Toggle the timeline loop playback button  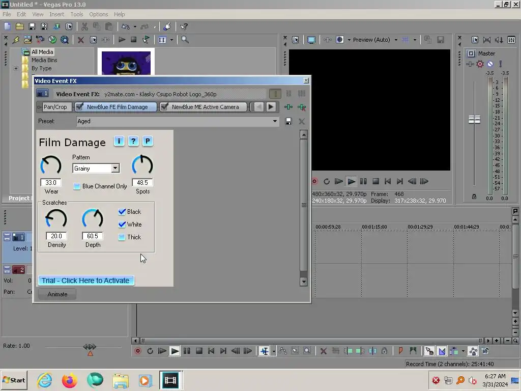click(150, 351)
